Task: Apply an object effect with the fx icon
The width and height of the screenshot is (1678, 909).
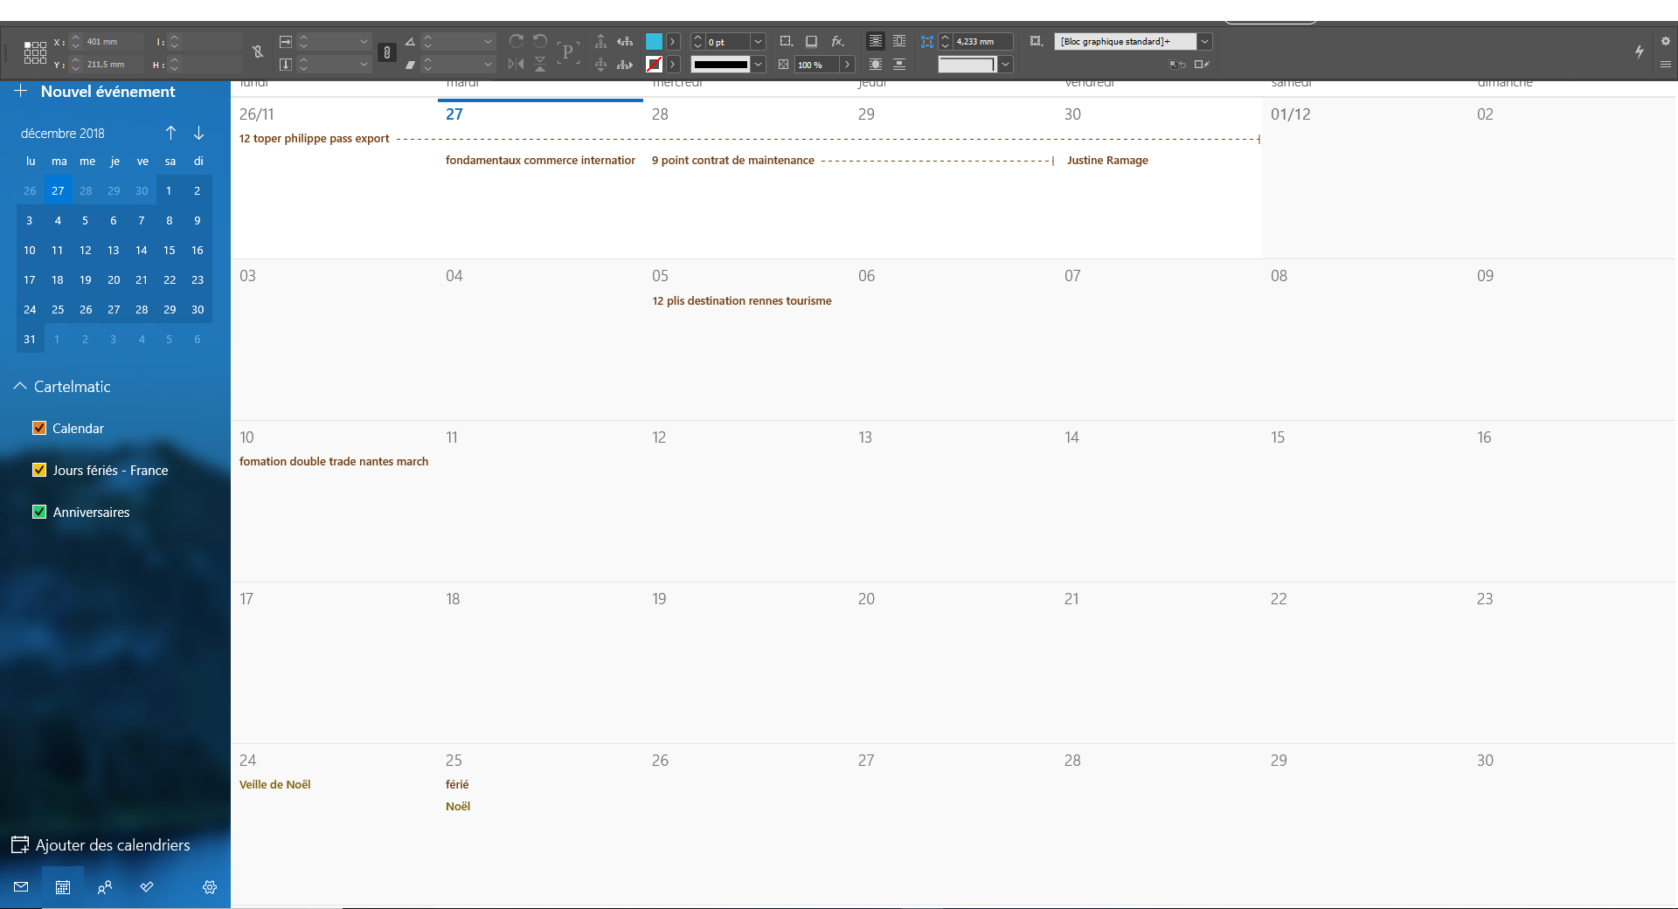Action: [x=838, y=41]
